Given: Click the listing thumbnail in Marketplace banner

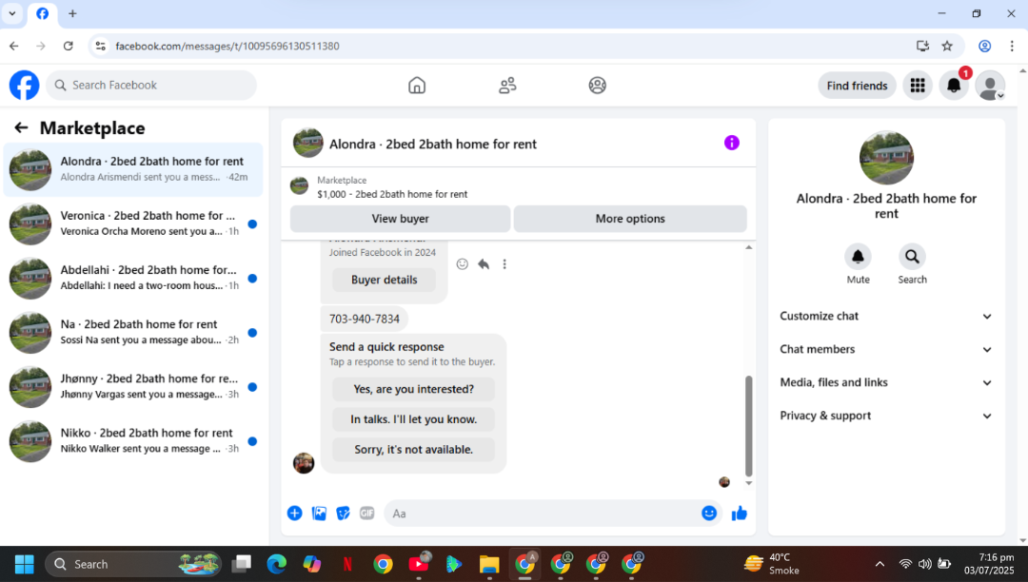Looking at the screenshot, I should (299, 186).
